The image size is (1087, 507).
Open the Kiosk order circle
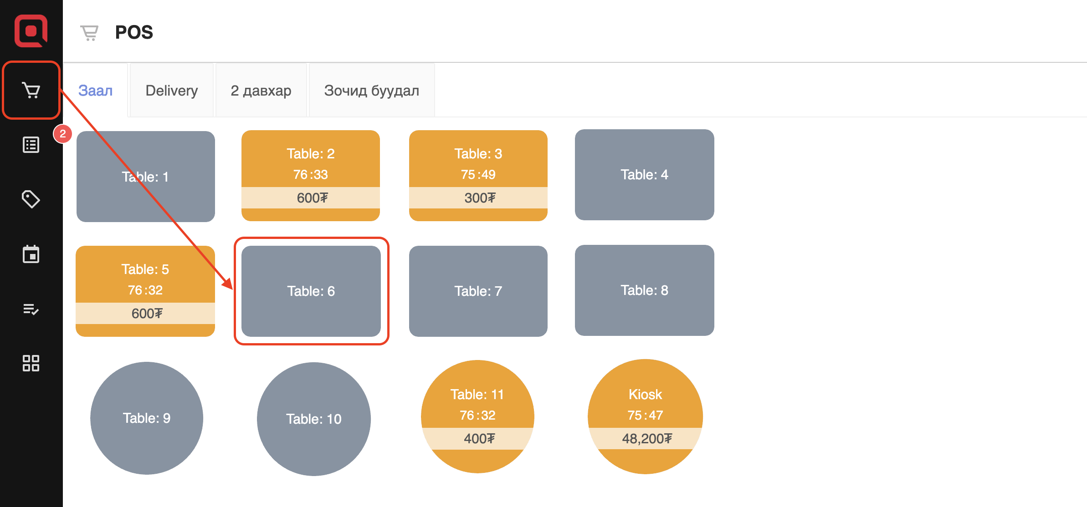click(x=645, y=416)
